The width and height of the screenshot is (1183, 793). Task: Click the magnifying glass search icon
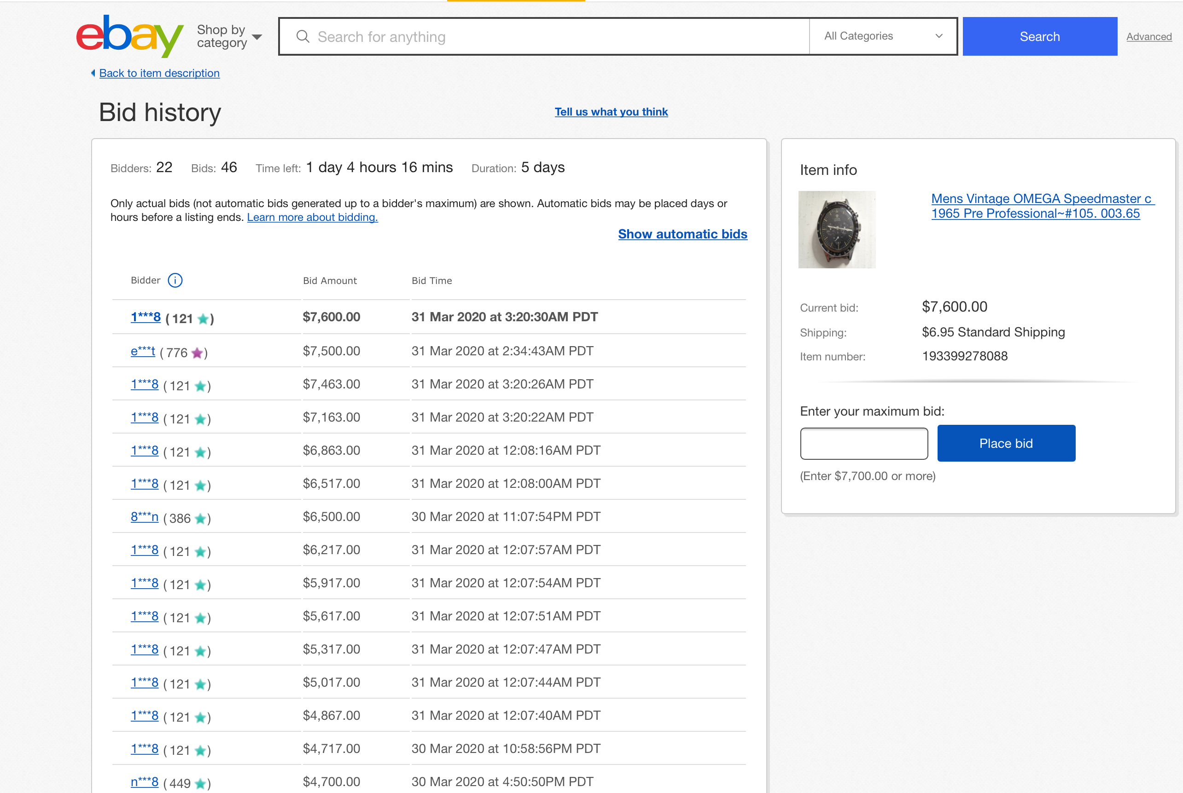(303, 36)
